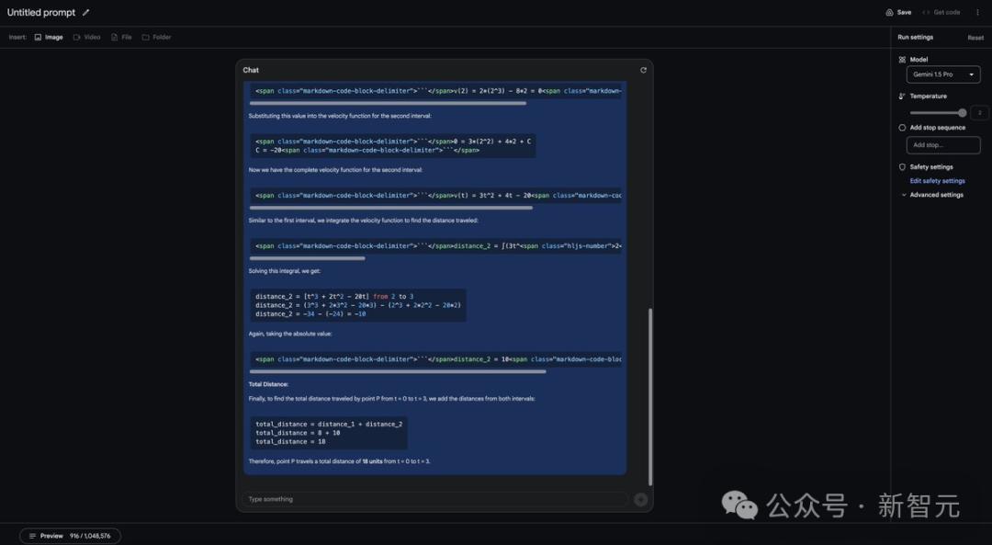Click the Total Distance: heading
Screen dimensions: 992x545
268,384
